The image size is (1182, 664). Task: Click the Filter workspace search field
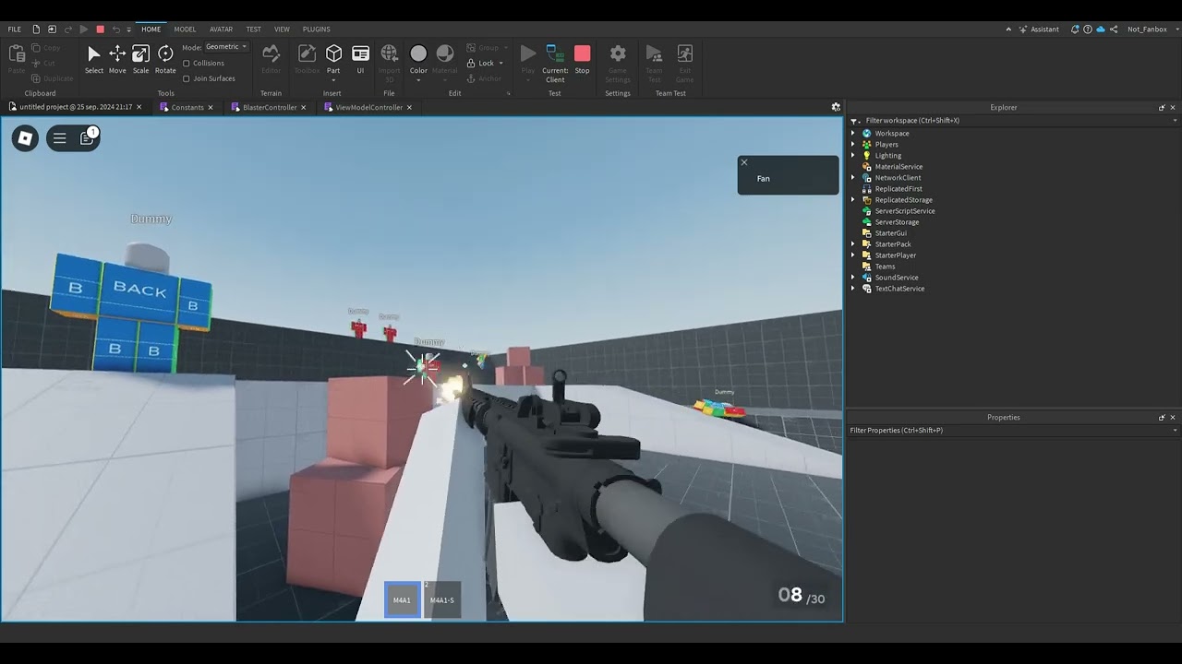[x=1016, y=121]
